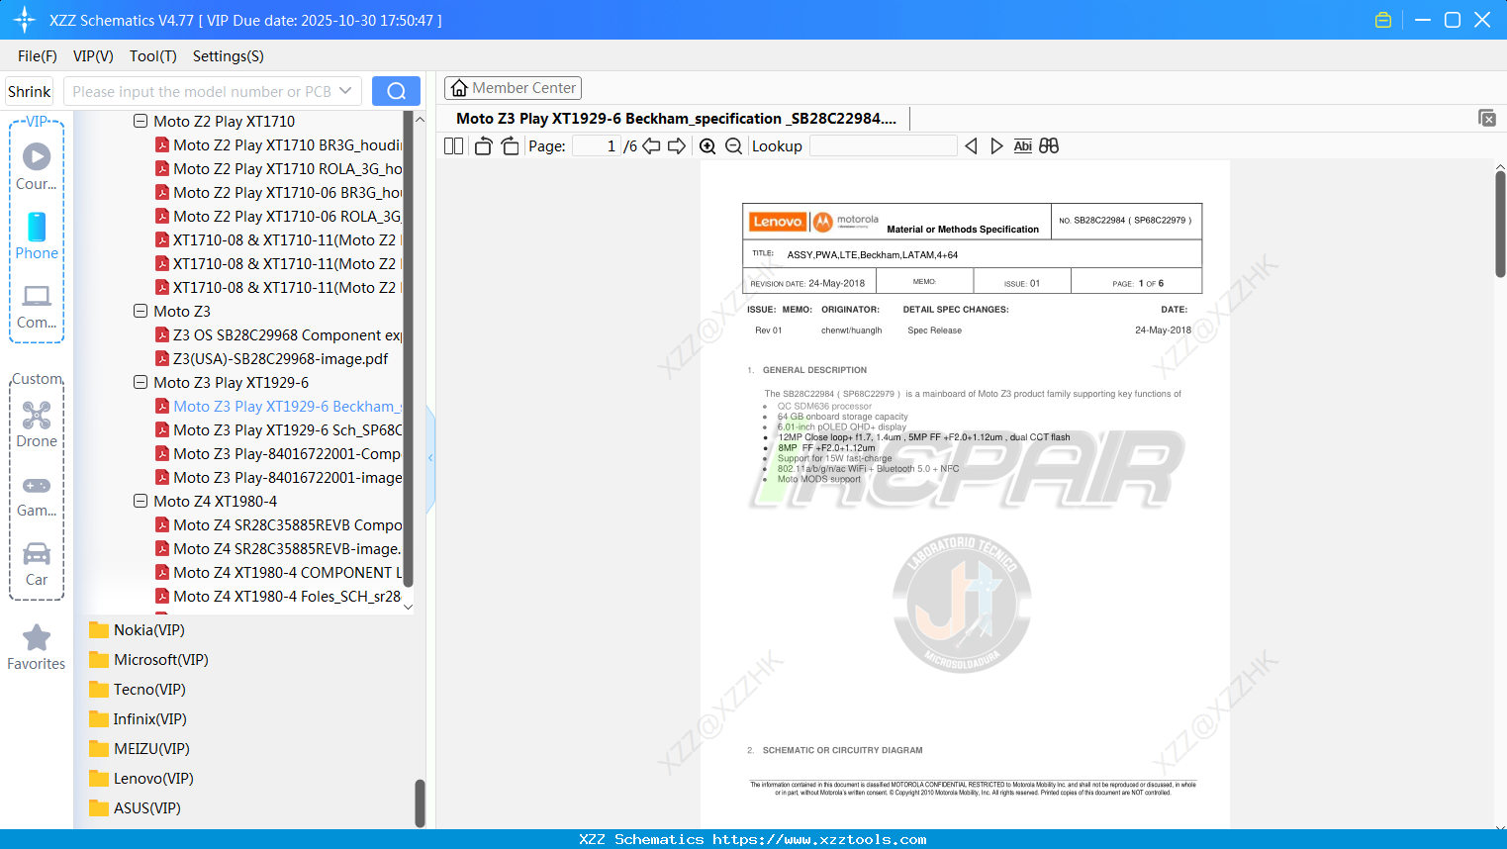Open 'Moto Z2 Play XT1710-06 ROLA_3G' file
This screenshot has width=1507, height=849.
click(x=278, y=216)
